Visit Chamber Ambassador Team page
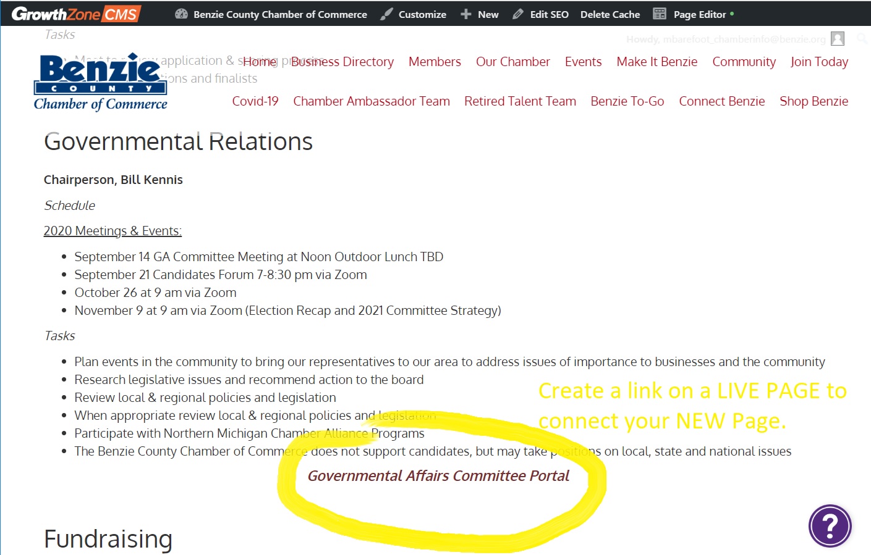The image size is (871, 555). pyautogui.click(x=372, y=101)
